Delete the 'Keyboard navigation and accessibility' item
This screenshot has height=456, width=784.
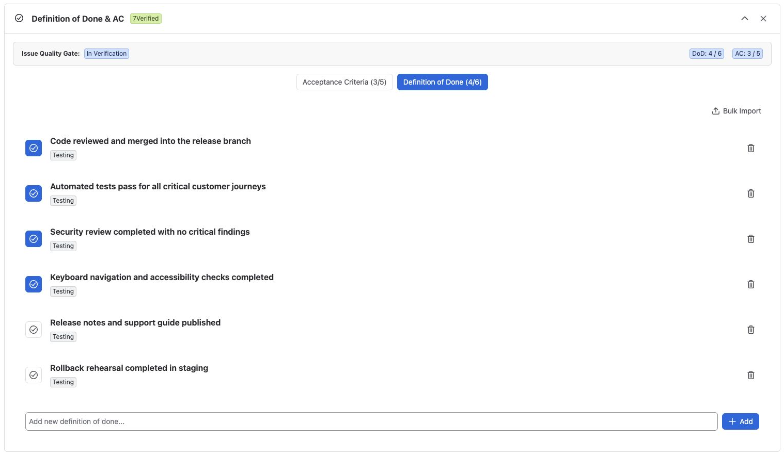point(751,284)
